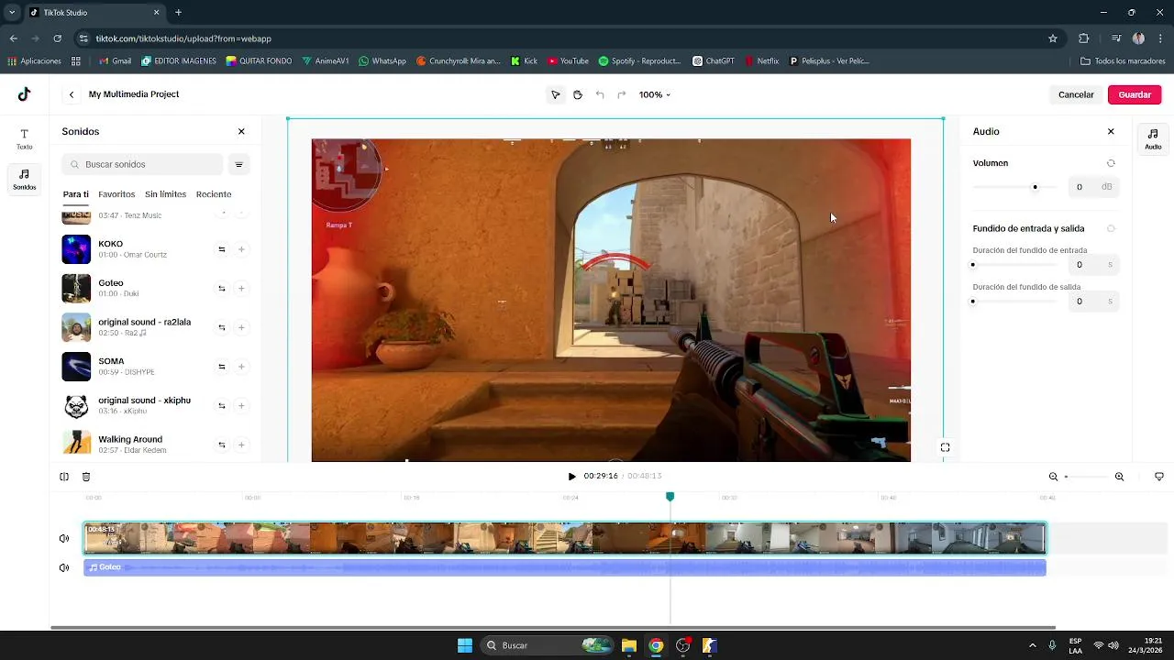
Task: Select the Goteo audio clip in timeline
Action: [x=565, y=567]
